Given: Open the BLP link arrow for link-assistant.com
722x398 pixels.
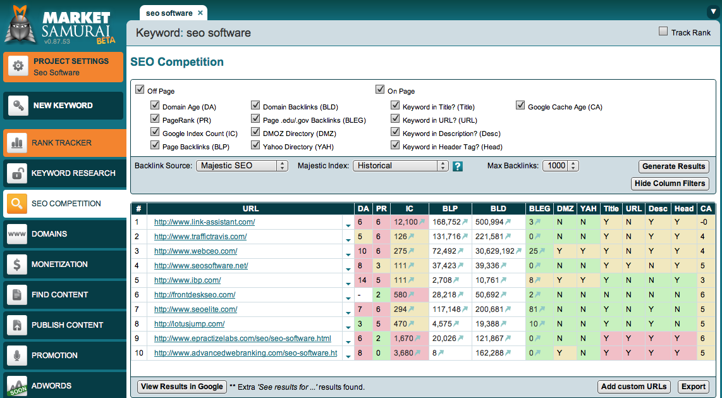Looking at the screenshot, I should click(465, 222).
